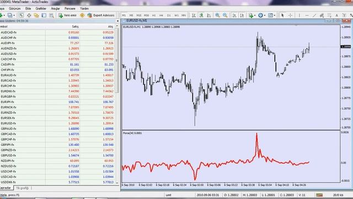353x199 pixels.
Task: Open the Görünüm menu
Action: pyautogui.click(x=15, y=8)
